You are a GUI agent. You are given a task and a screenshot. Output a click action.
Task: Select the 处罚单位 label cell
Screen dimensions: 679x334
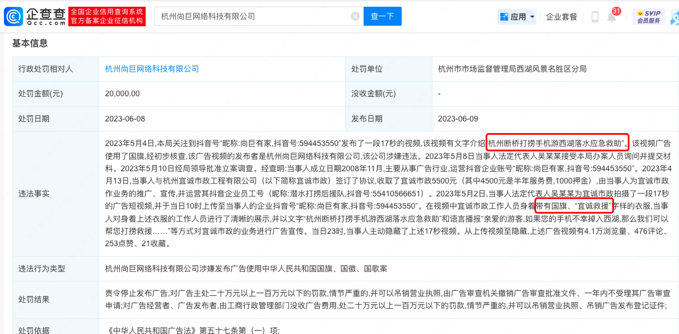click(x=389, y=69)
